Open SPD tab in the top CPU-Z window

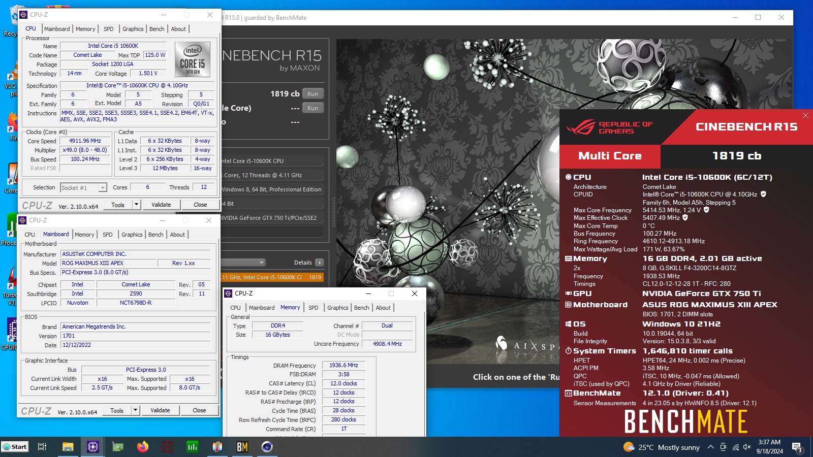[x=109, y=29]
